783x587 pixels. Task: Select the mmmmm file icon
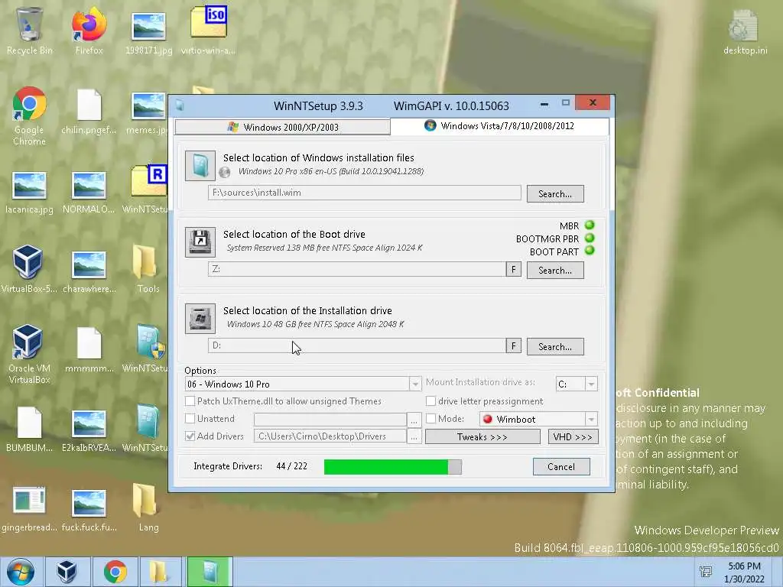pos(89,350)
